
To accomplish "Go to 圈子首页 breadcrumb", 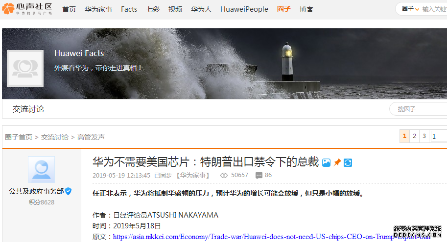I will coord(19,137).
